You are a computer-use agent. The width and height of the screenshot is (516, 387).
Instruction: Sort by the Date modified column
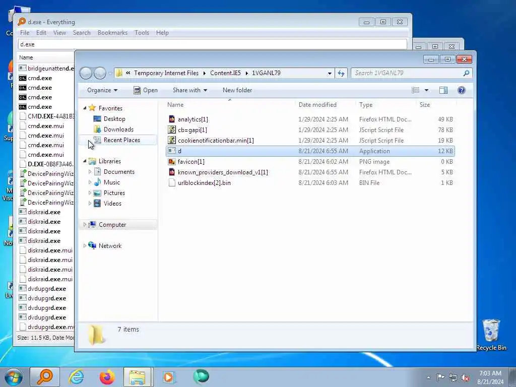(x=325, y=105)
